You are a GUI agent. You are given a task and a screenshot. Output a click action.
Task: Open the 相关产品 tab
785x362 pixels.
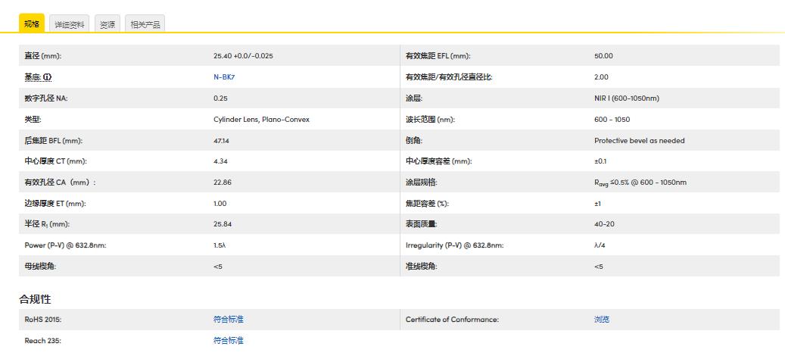(x=145, y=24)
